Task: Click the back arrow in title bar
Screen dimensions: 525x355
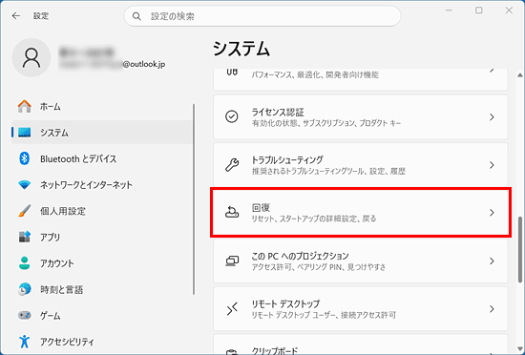Action: 15,15
